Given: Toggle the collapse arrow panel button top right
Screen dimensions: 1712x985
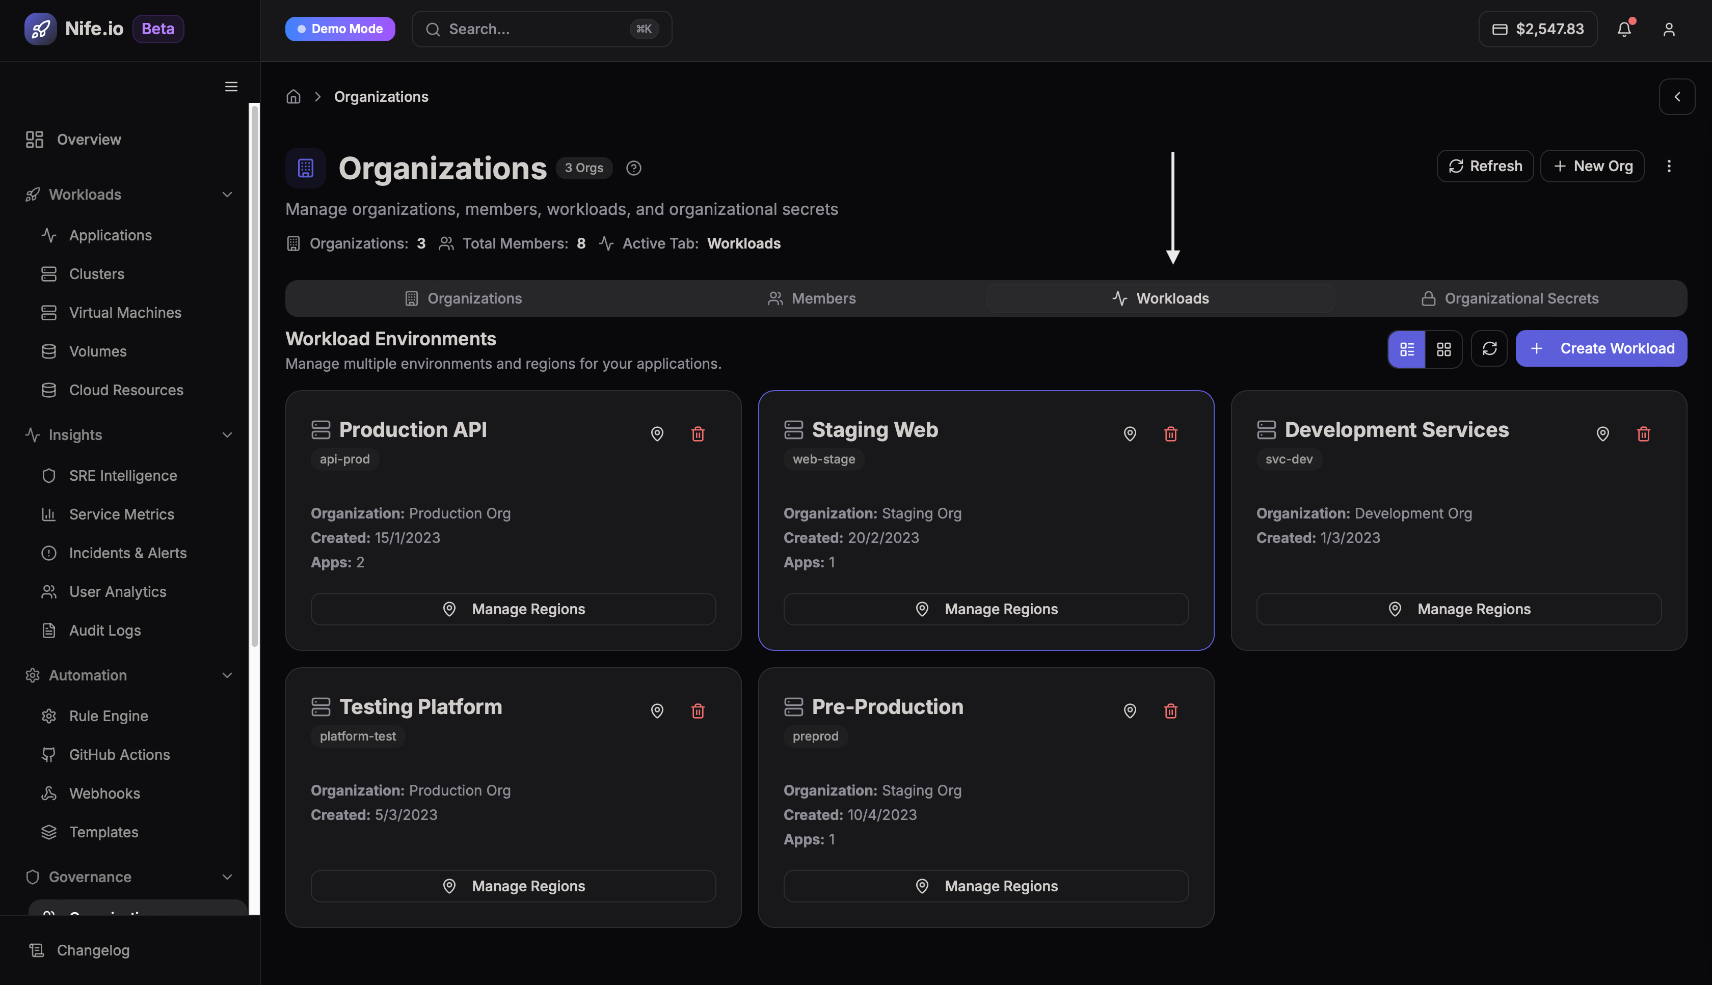Looking at the screenshot, I should tap(1677, 96).
